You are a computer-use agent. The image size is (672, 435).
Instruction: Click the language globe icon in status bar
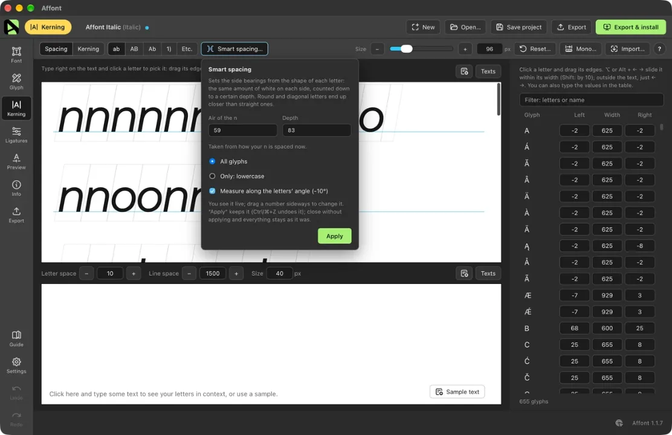click(619, 423)
